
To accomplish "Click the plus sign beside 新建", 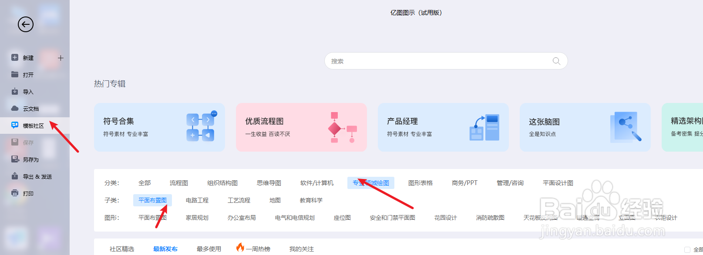I will coord(61,58).
